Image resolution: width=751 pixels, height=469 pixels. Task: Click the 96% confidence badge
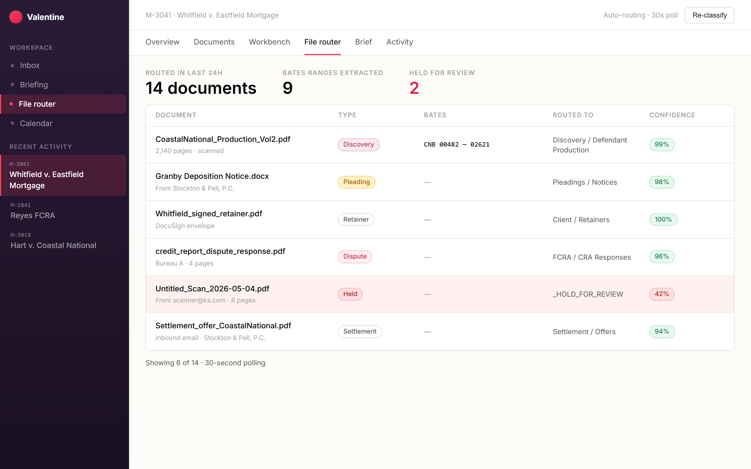point(662,256)
